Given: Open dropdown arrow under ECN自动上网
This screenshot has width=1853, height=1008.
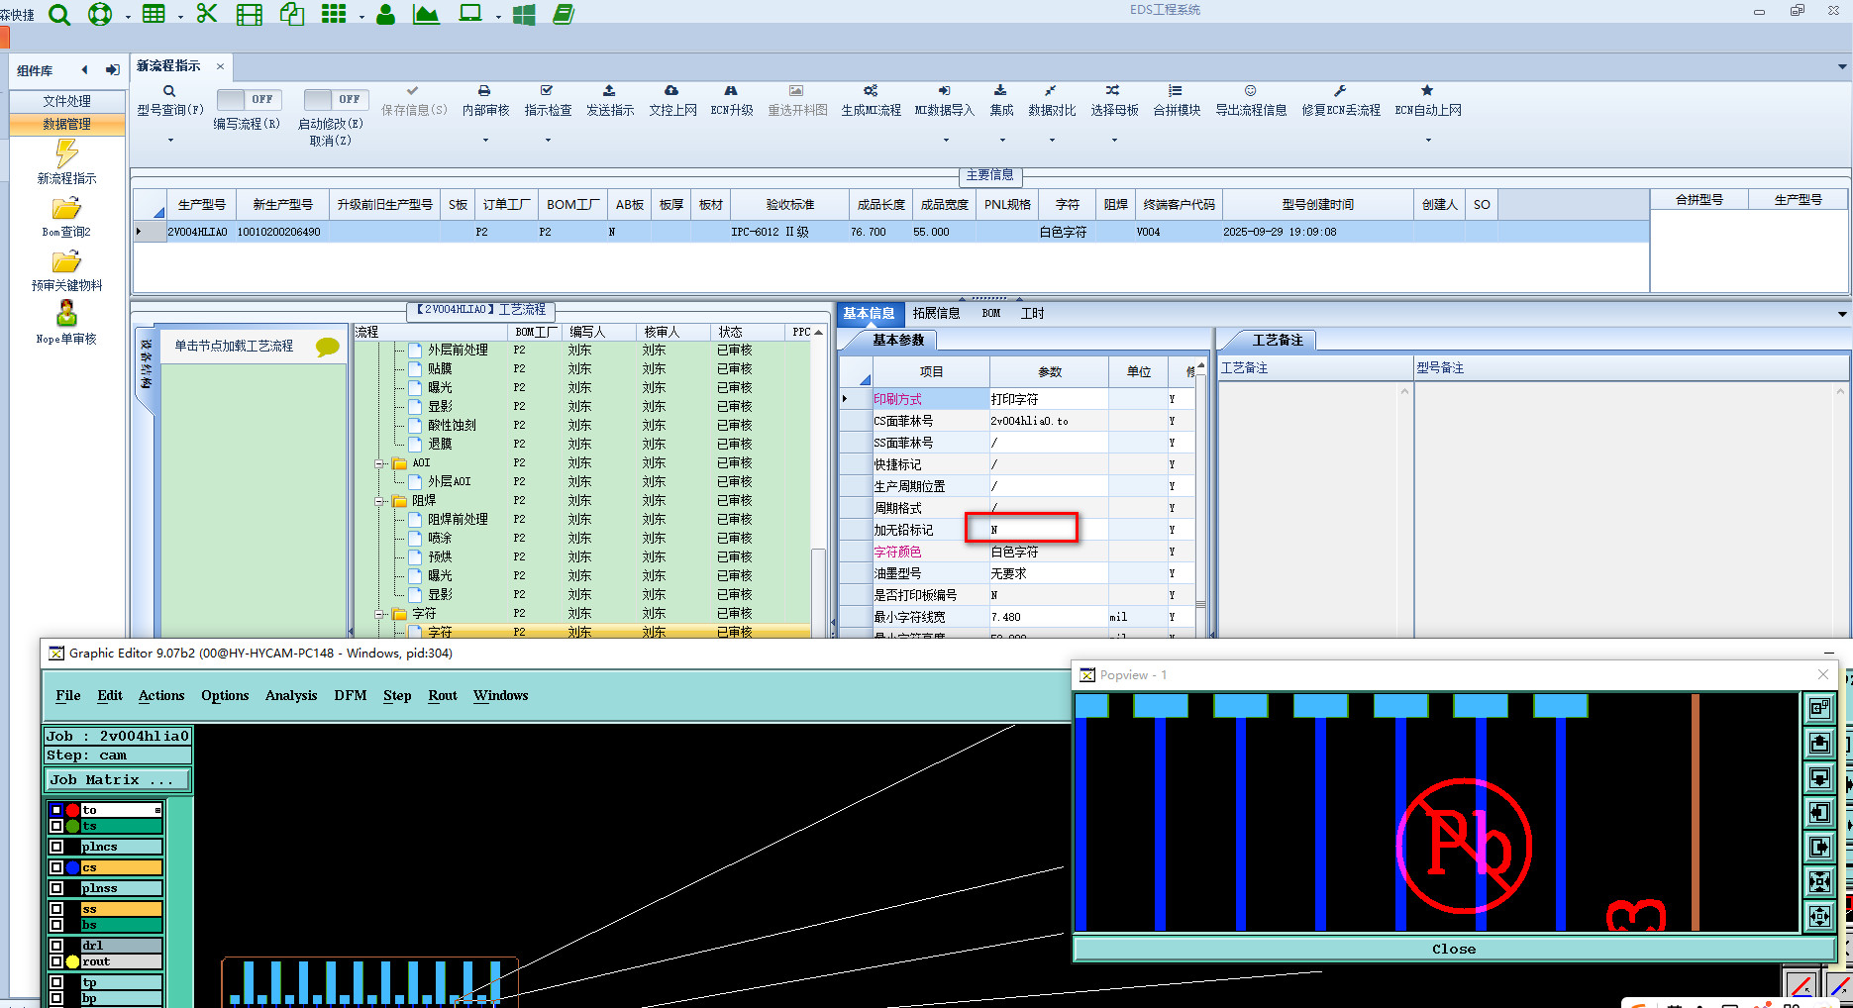Looking at the screenshot, I should pyautogui.click(x=1428, y=140).
